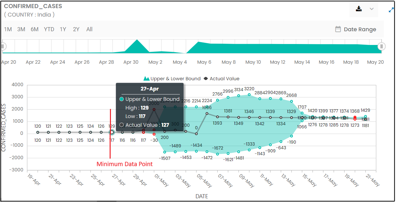The width and height of the screenshot is (396, 202).
Task: Click the 3220 upper bound data label
Action: point(249,89)
